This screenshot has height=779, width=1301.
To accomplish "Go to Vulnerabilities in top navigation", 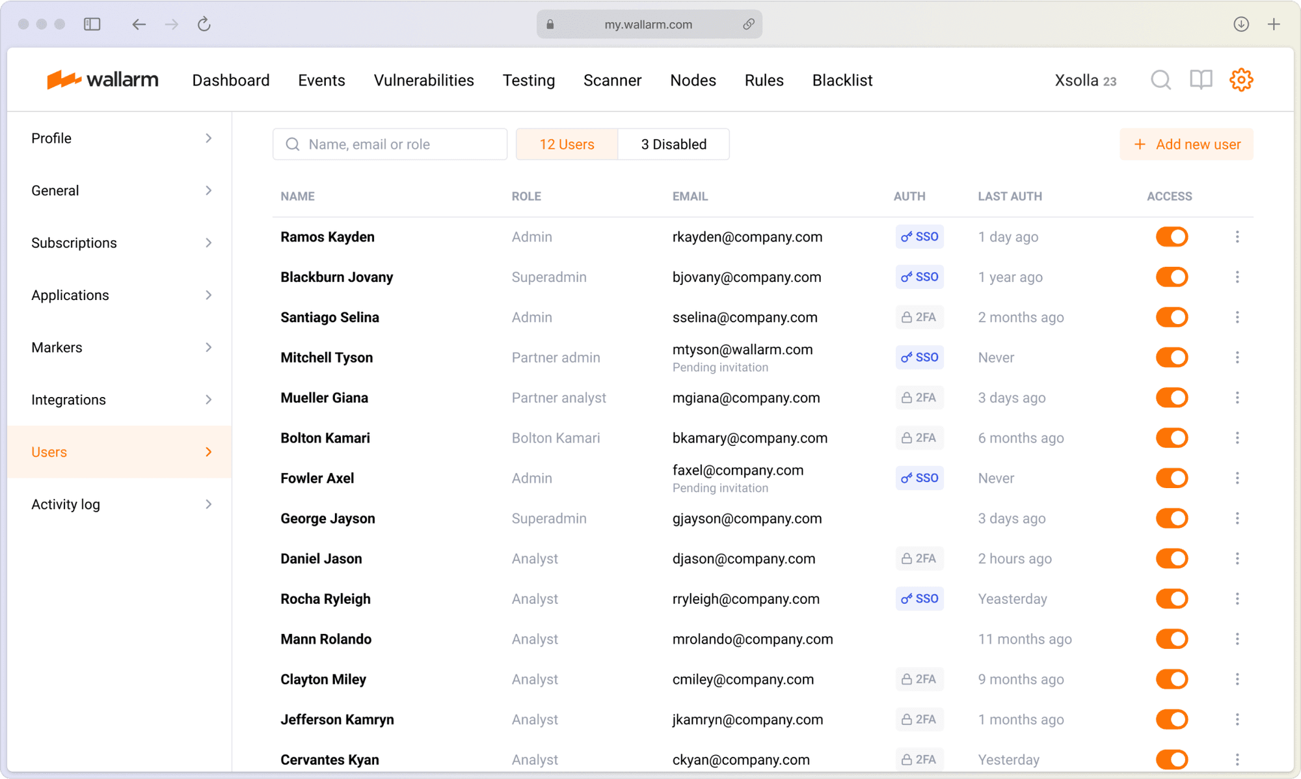I will (x=423, y=80).
